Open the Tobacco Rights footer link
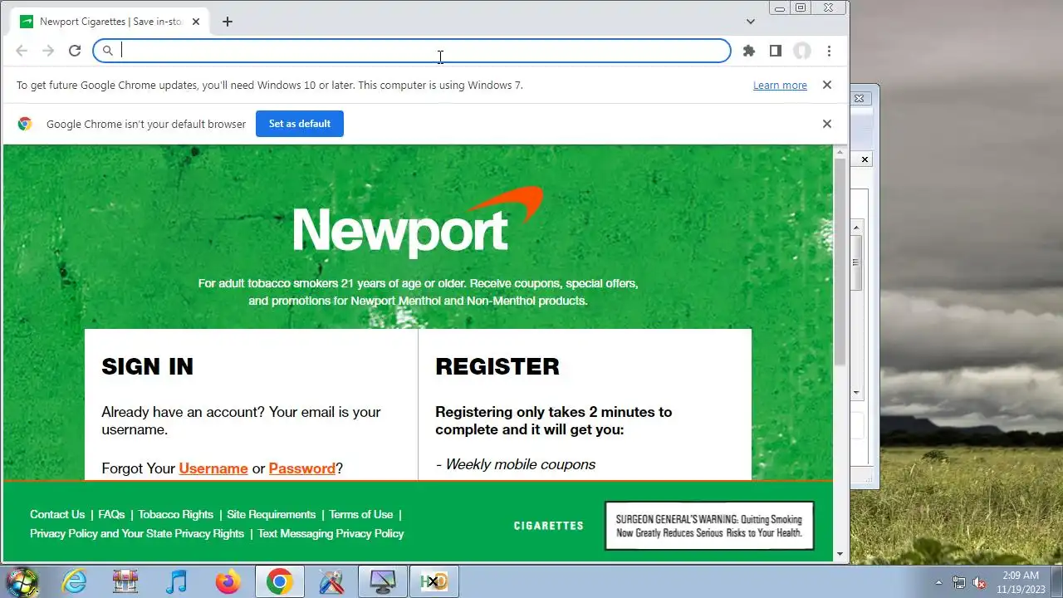 point(176,514)
